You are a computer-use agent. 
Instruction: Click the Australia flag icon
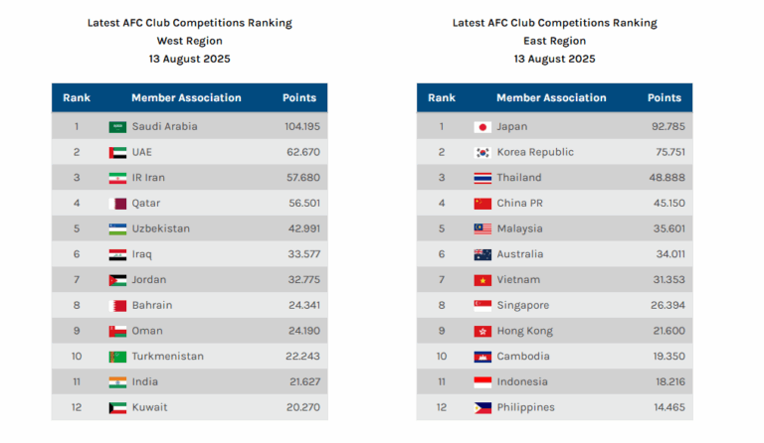(x=482, y=255)
